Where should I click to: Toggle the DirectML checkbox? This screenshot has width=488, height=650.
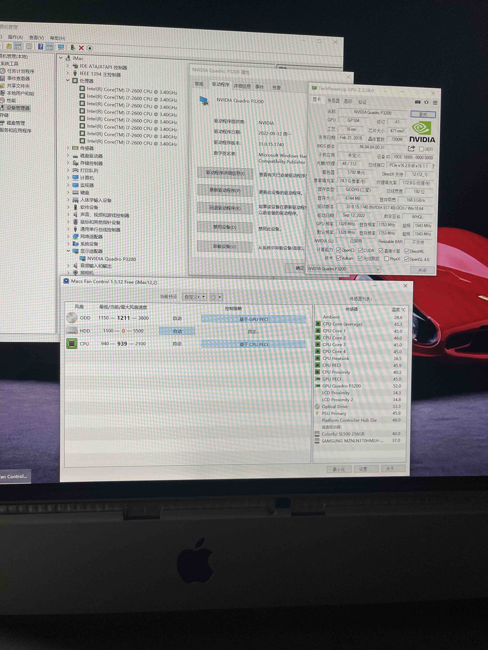(x=407, y=251)
